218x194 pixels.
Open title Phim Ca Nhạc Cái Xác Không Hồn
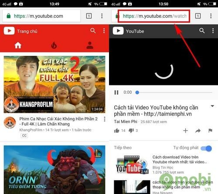click(x=58, y=121)
